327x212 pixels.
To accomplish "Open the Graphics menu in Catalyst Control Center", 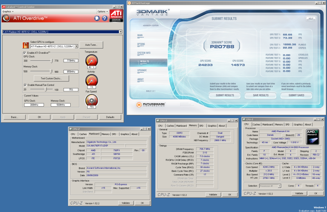I will [x=8, y=11].
